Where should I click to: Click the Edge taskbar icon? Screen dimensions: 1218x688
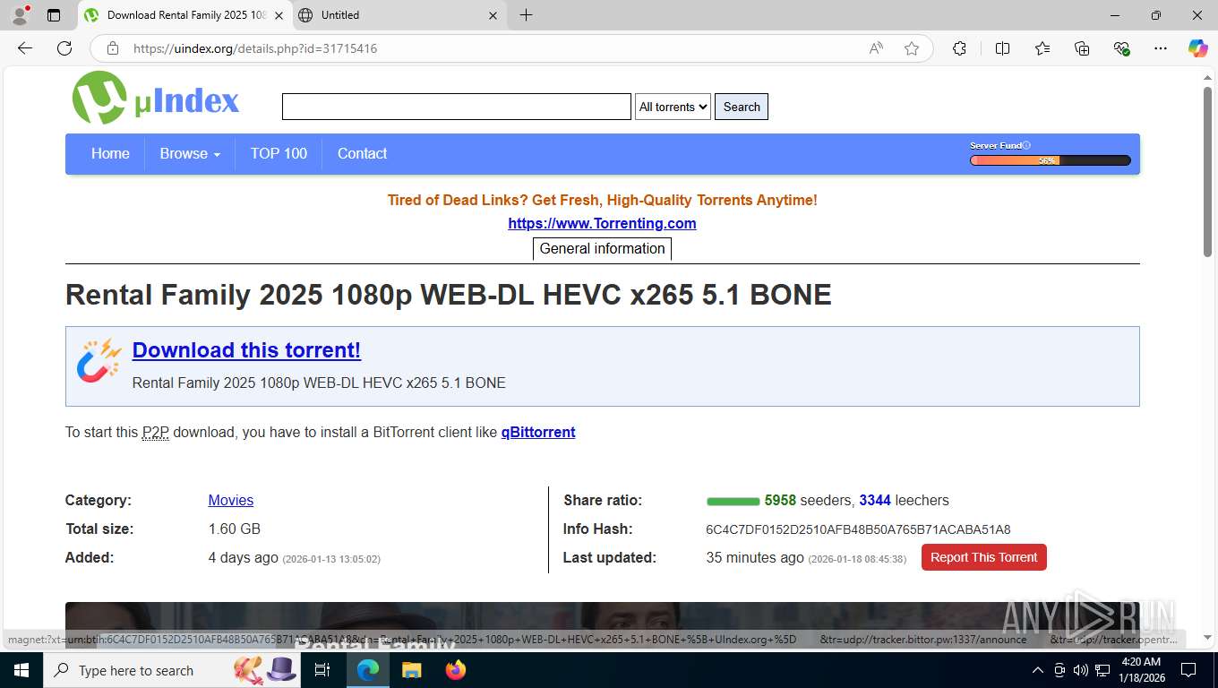pos(367,670)
